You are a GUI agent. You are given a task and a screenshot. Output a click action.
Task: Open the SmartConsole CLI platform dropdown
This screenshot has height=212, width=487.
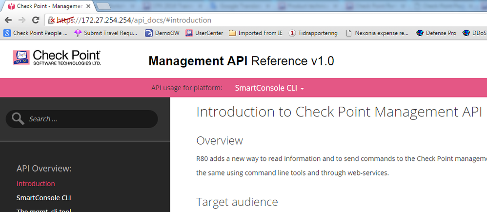[x=269, y=88]
